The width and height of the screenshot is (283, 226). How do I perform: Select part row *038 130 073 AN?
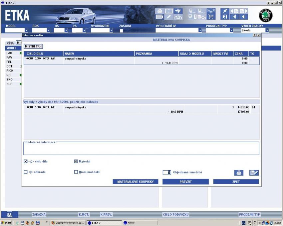141,61
